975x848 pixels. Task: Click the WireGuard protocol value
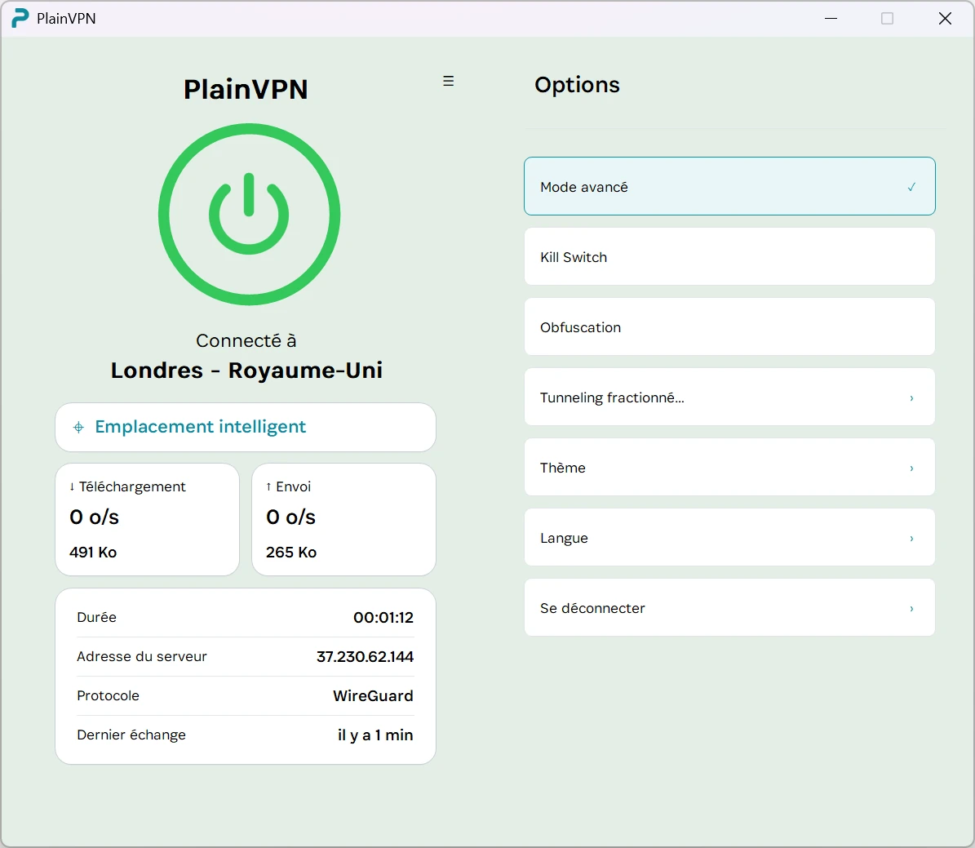point(373,696)
